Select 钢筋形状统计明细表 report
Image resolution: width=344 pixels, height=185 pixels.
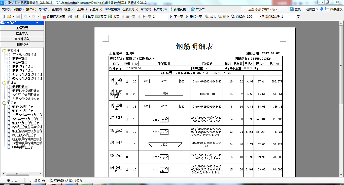[x=26, y=91]
